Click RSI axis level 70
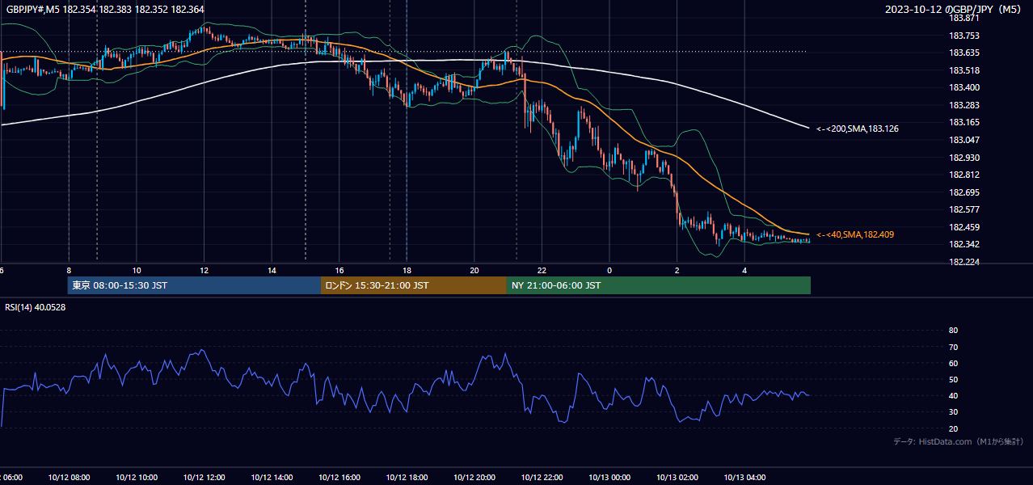The width and height of the screenshot is (1033, 485). tap(953, 347)
